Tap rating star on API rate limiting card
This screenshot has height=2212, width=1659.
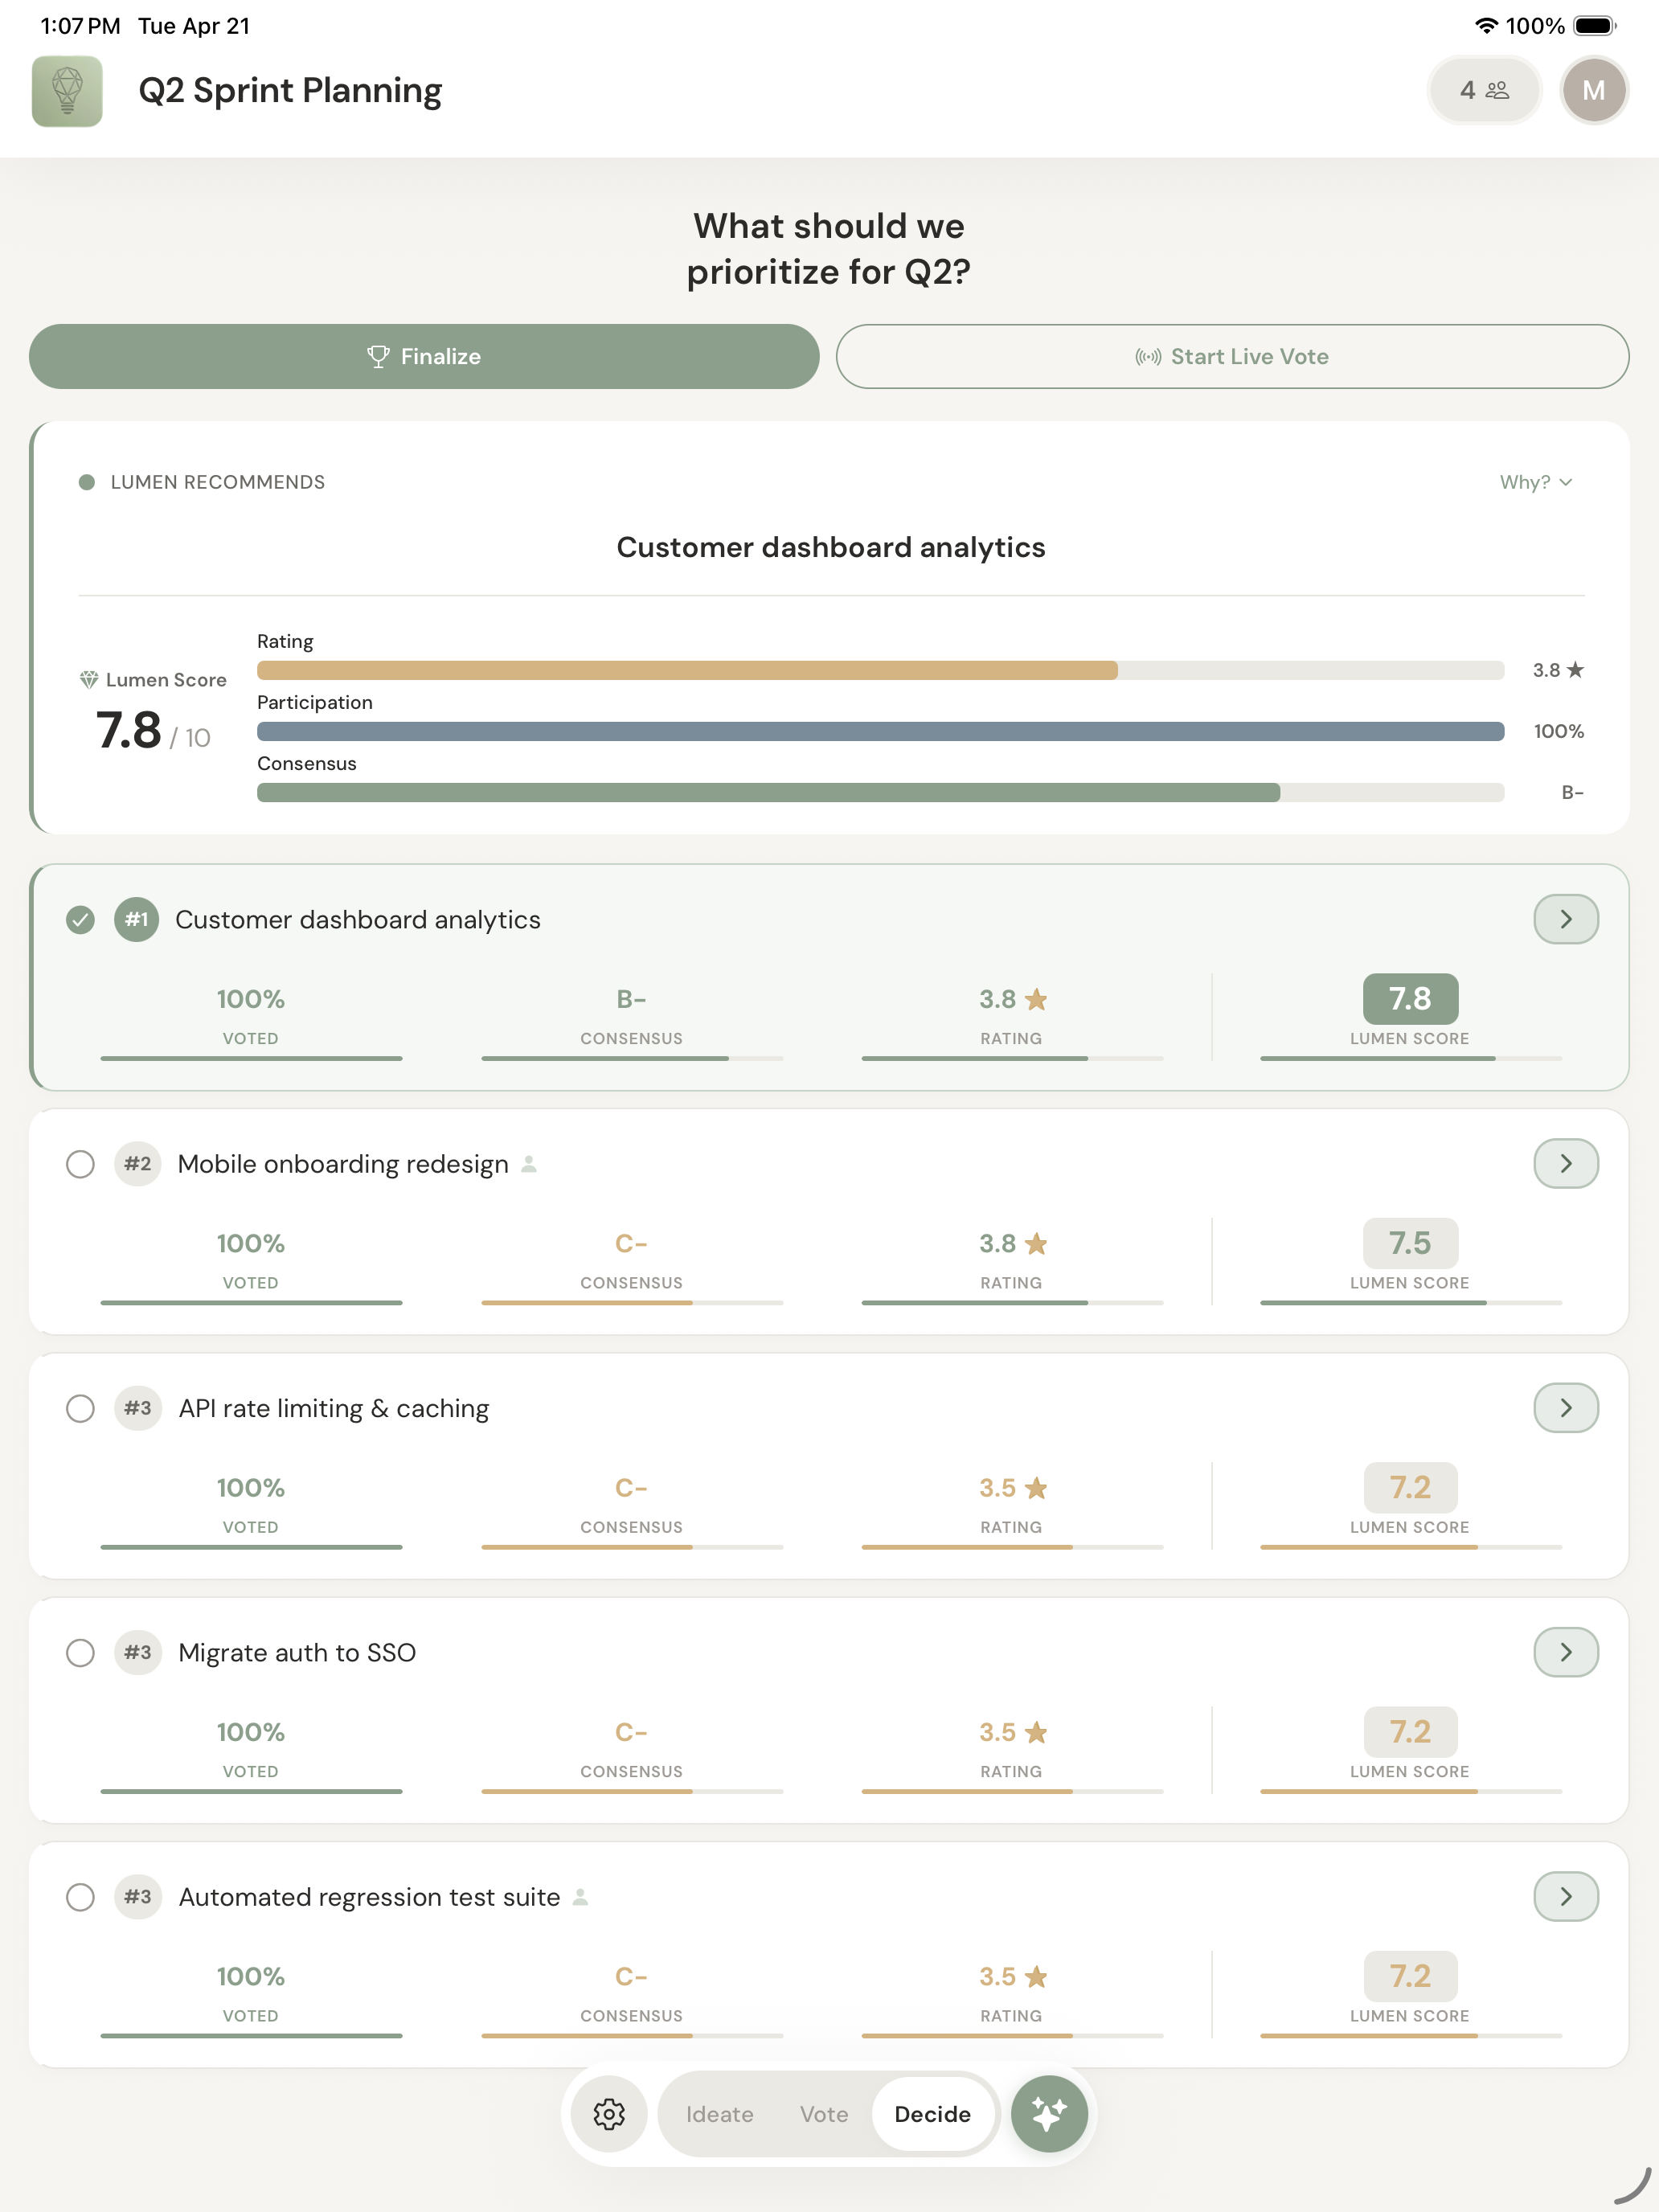(x=1037, y=1488)
